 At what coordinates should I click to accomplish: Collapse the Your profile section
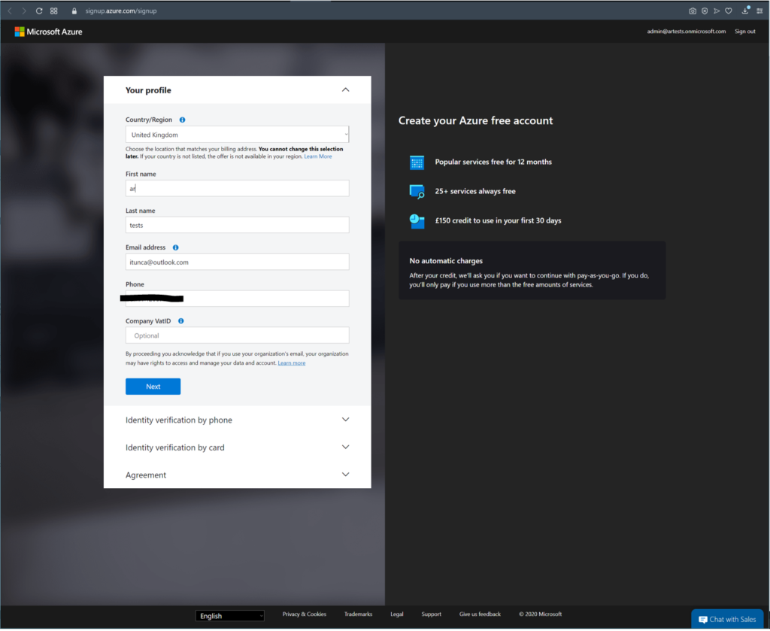pos(345,90)
